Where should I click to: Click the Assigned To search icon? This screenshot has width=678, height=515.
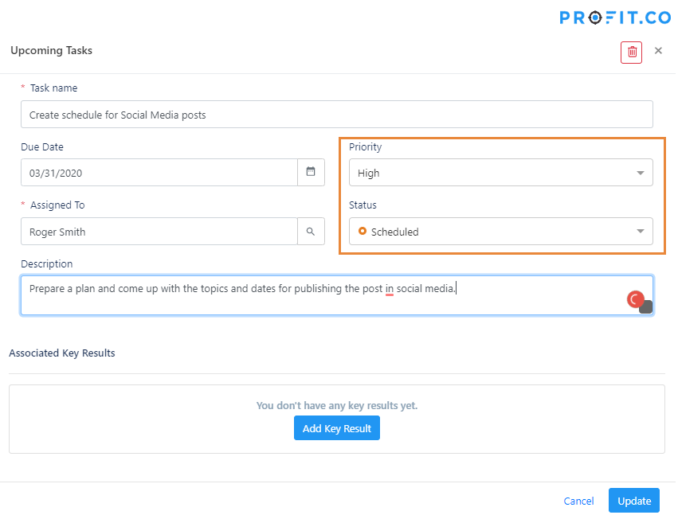(x=312, y=232)
